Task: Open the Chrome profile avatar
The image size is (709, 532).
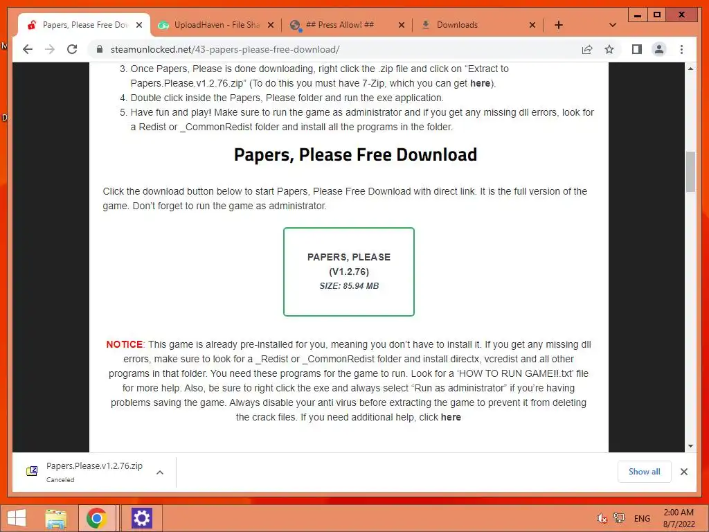Action: tap(659, 49)
